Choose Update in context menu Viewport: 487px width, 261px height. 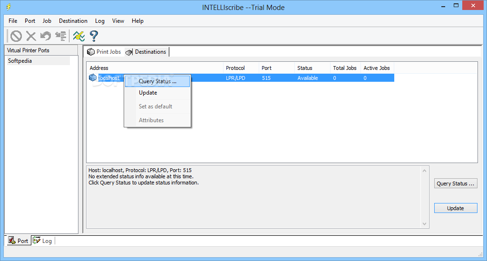(157, 93)
